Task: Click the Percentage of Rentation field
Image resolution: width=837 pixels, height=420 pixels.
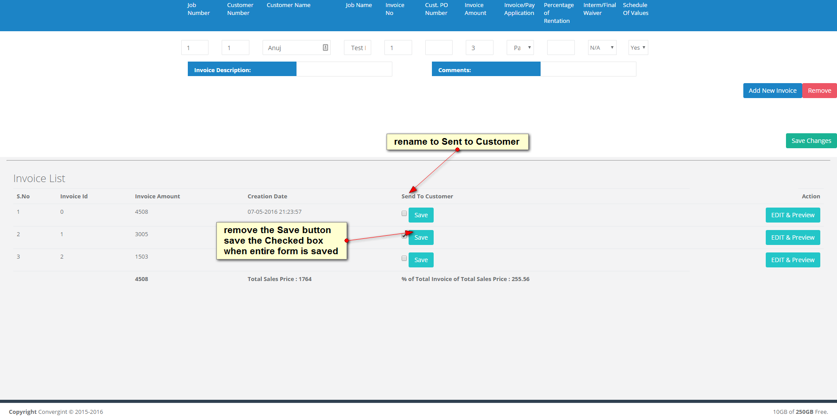Action: pos(561,47)
